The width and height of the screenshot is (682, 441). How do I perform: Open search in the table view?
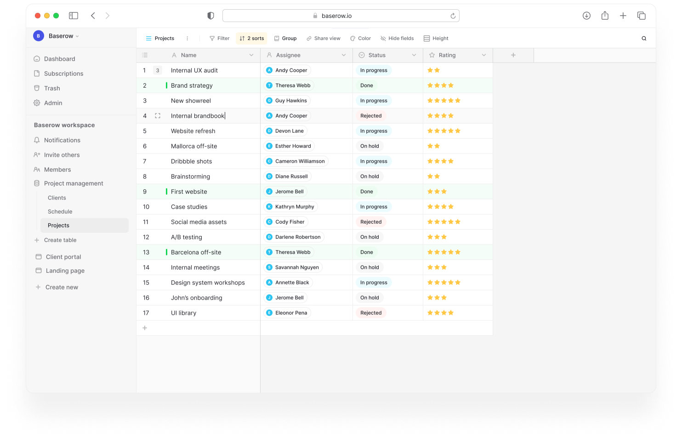coord(643,38)
